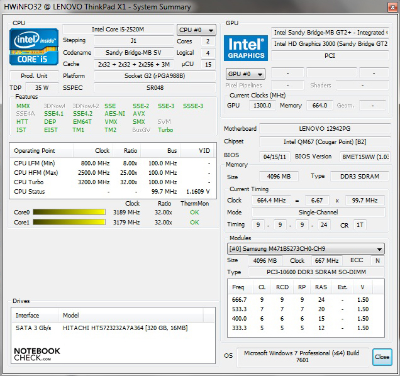Click the Intel HD Graphics 3000 field
400x376 pixels.
(330, 44)
